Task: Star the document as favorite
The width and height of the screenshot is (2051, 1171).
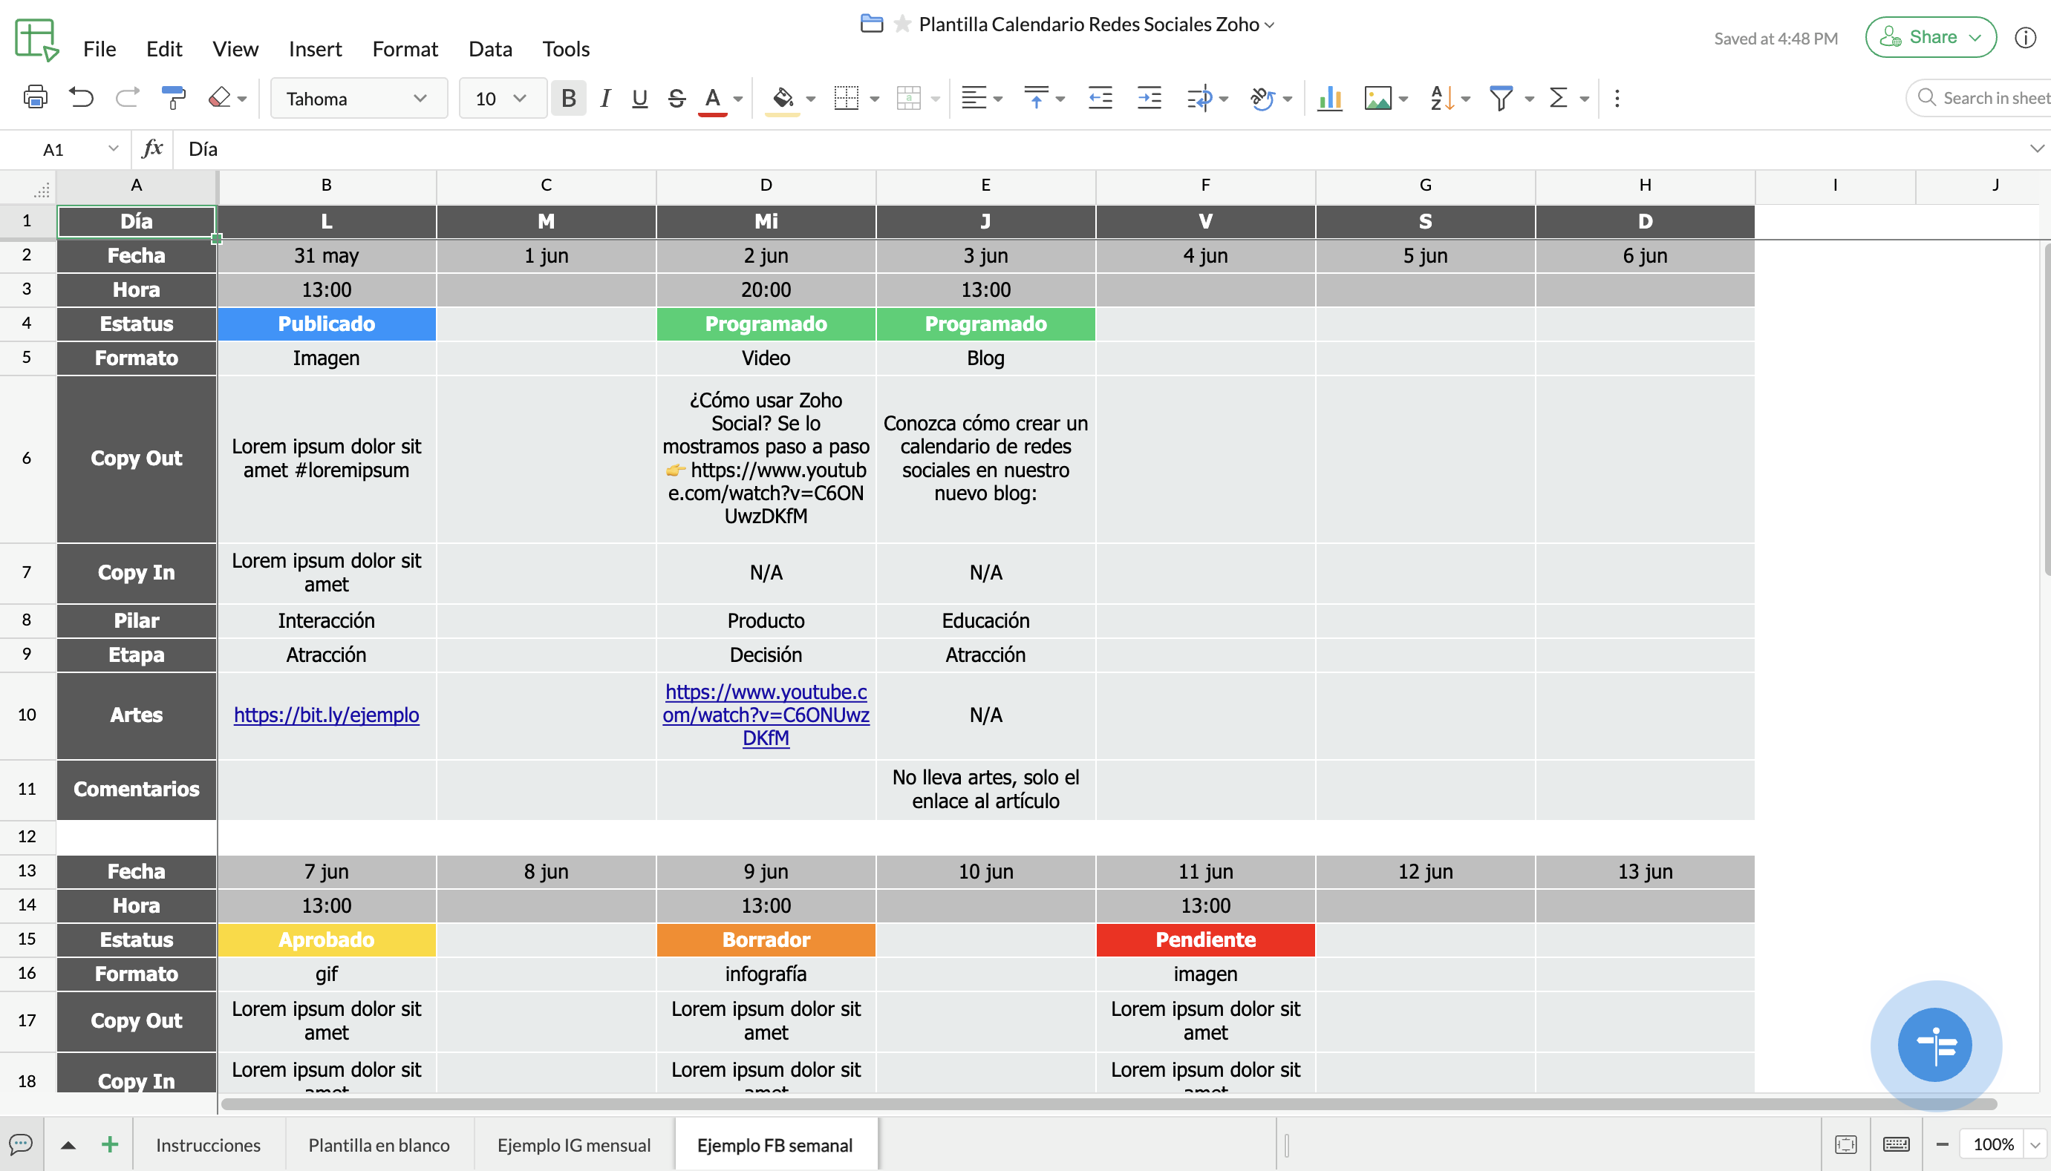Action: 903,24
